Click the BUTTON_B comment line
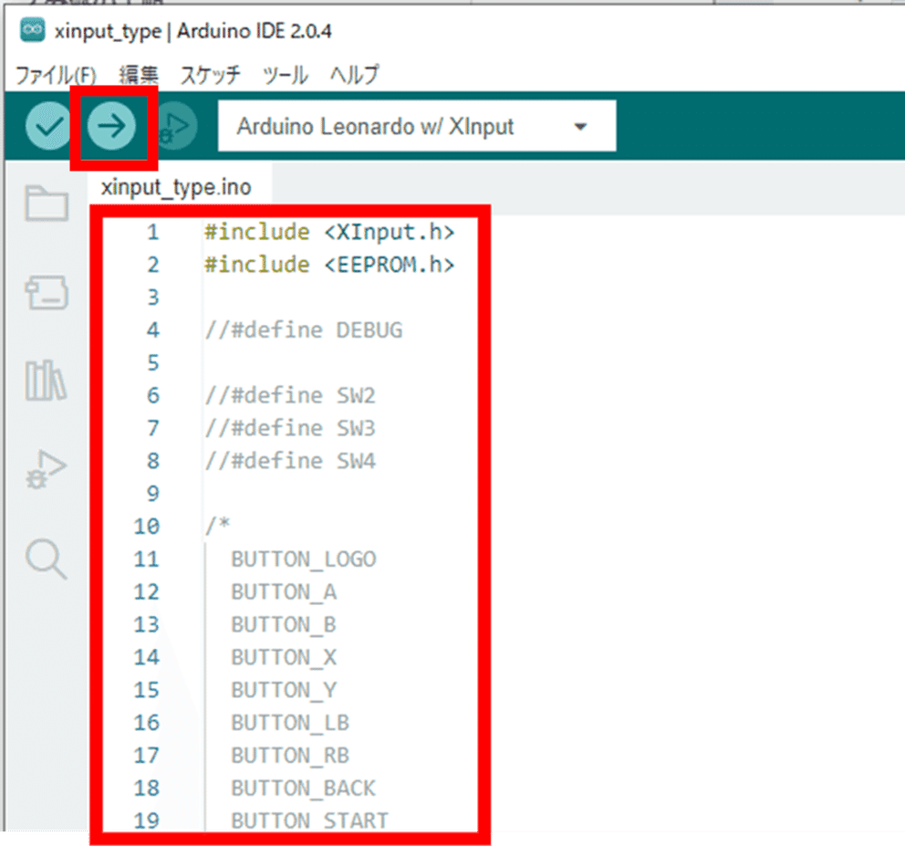 point(284,625)
